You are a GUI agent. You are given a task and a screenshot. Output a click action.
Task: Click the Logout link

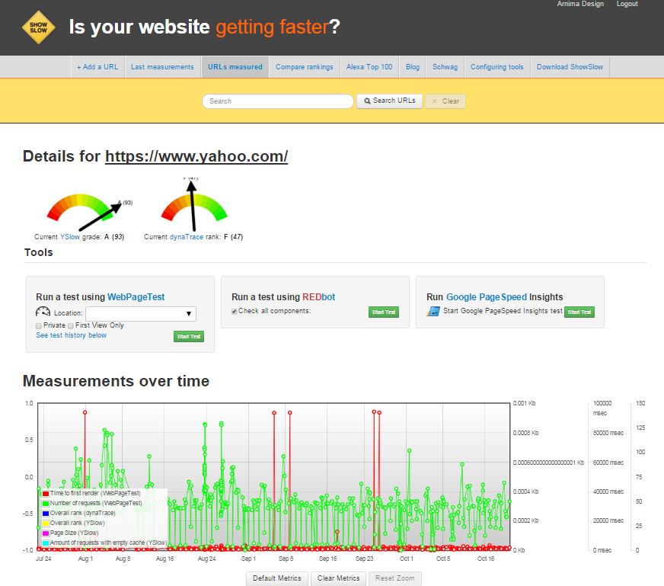tap(627, 4)
